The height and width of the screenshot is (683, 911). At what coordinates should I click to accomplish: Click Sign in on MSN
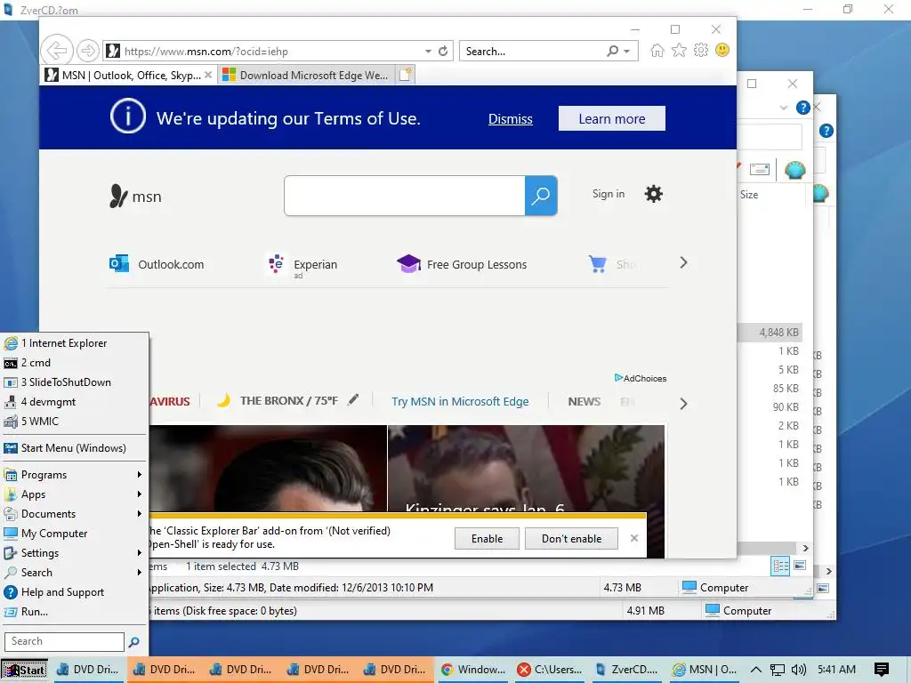click(609, 194)
